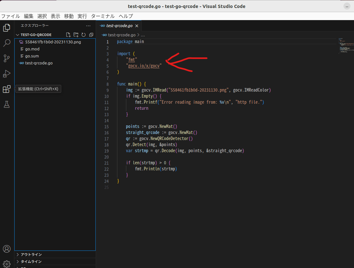Image resolution: width=354 pixels, height=268 pixels.
Task: Minimize the VS Code window
Action: point(347,6)
